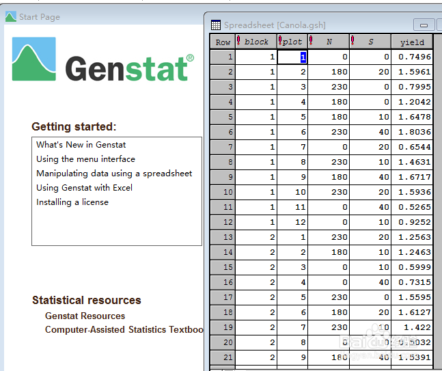The height and width of the screenshot is (371, 442).
Task: Click yield value 1.5936
Action: point(412,192)
